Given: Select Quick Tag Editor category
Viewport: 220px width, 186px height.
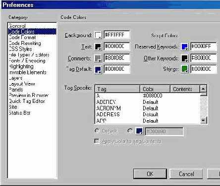Looking at the screenshot, I should coord(27,101).
